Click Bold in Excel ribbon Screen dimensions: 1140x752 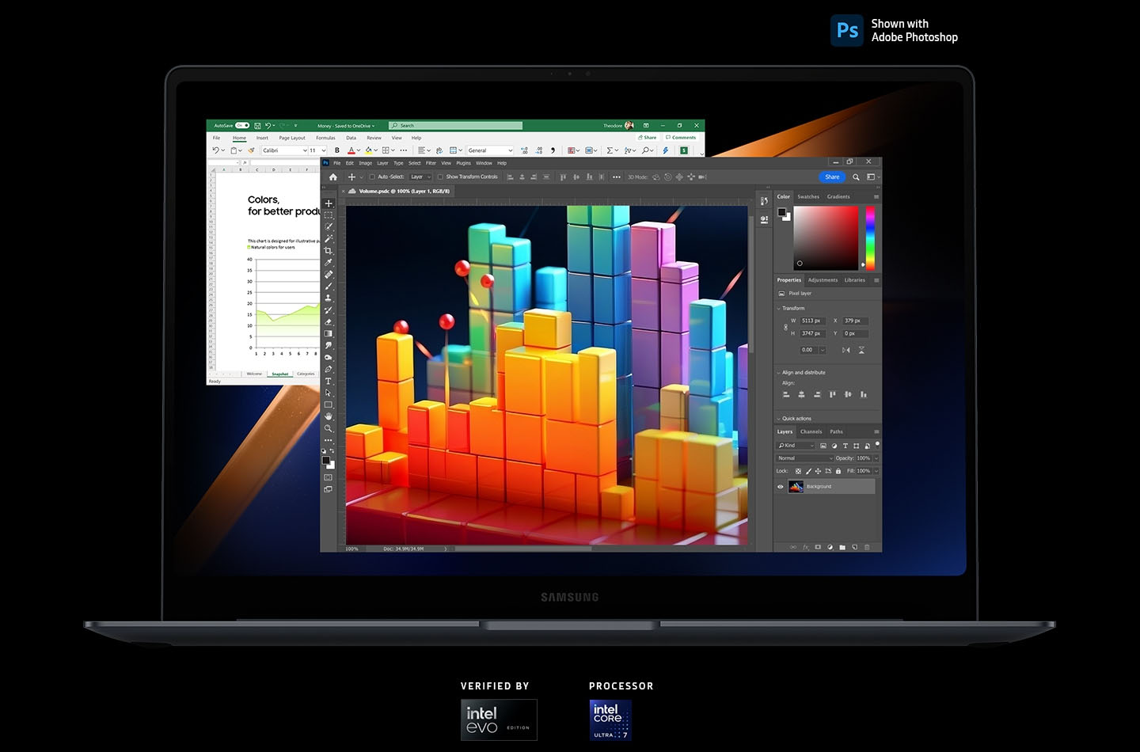click(337, 150)
